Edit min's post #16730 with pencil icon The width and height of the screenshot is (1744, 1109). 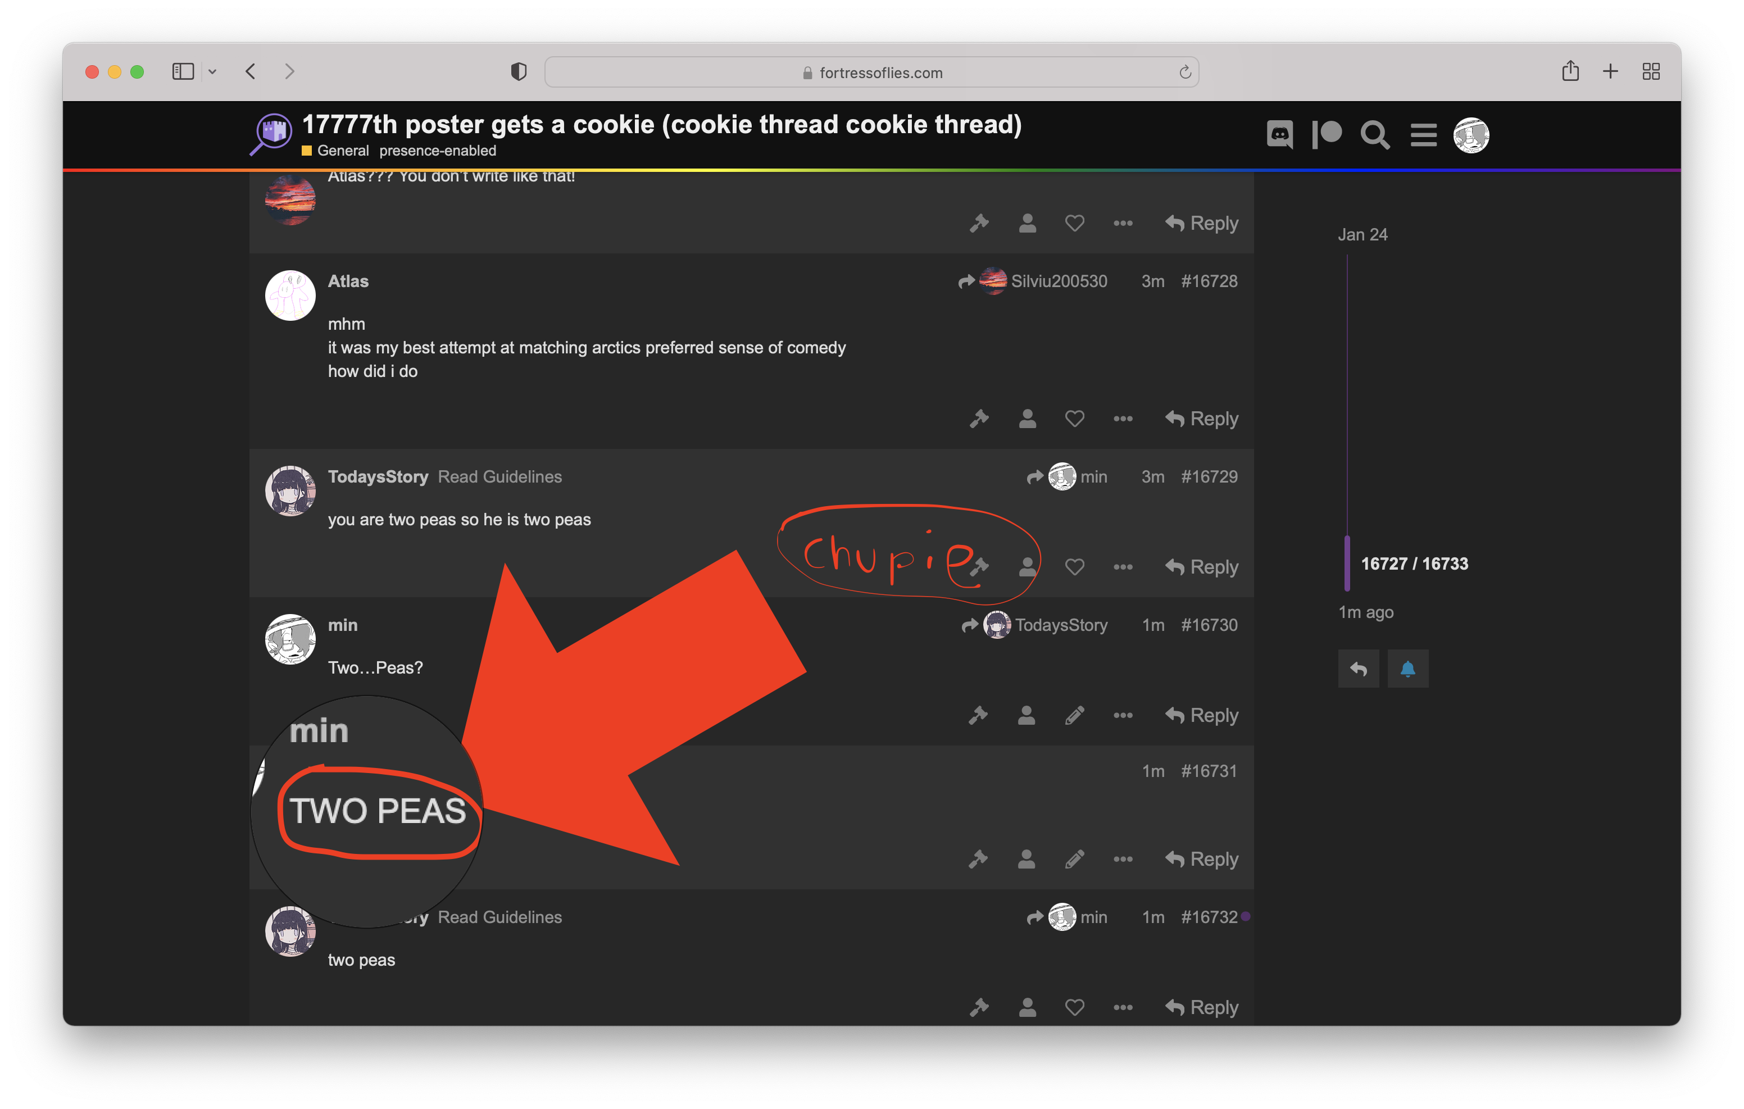pos(1075,716)
